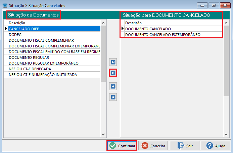
Task: Click left list scrollbar up arrow
Action: tap(103, 23)
